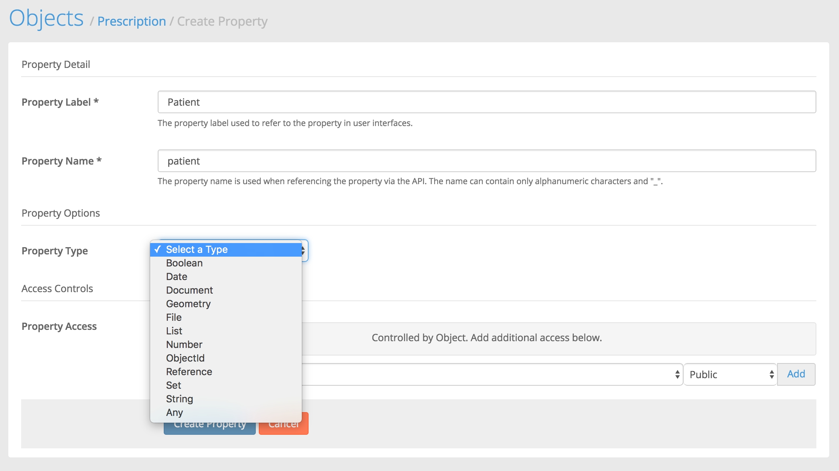Open the Public access level dropdown
Screen dimensions: 839x471
(730, 374)
